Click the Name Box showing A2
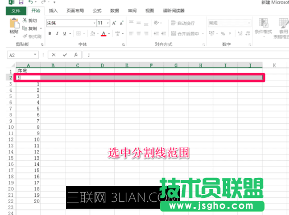This screenshot has height=215, width=289. 20,55
